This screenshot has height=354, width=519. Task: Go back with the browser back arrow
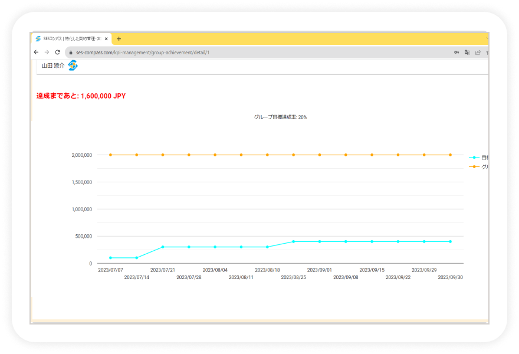36,53
